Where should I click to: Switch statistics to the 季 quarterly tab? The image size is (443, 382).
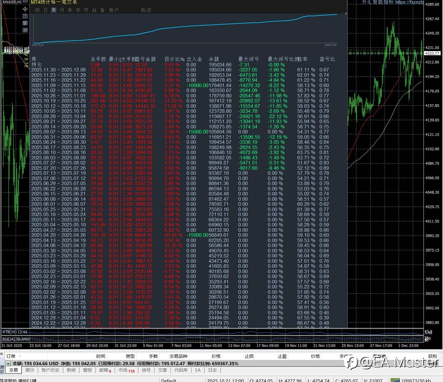(70, 10)
